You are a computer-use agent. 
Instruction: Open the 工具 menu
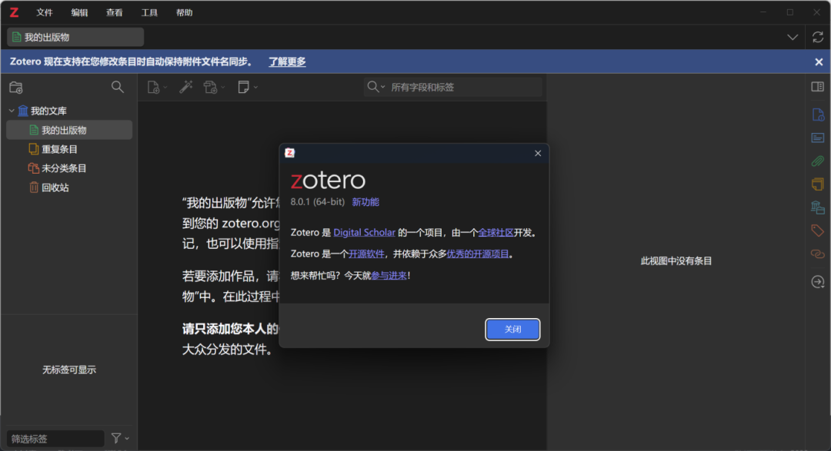pos(148,12)
